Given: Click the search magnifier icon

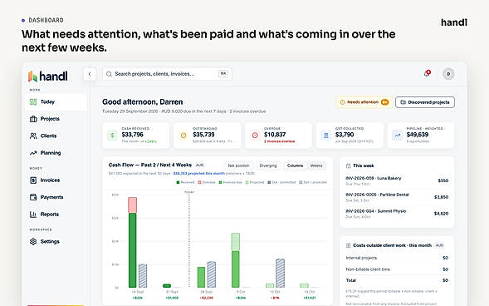Looking at the screenshot, I should click(109, 74).
